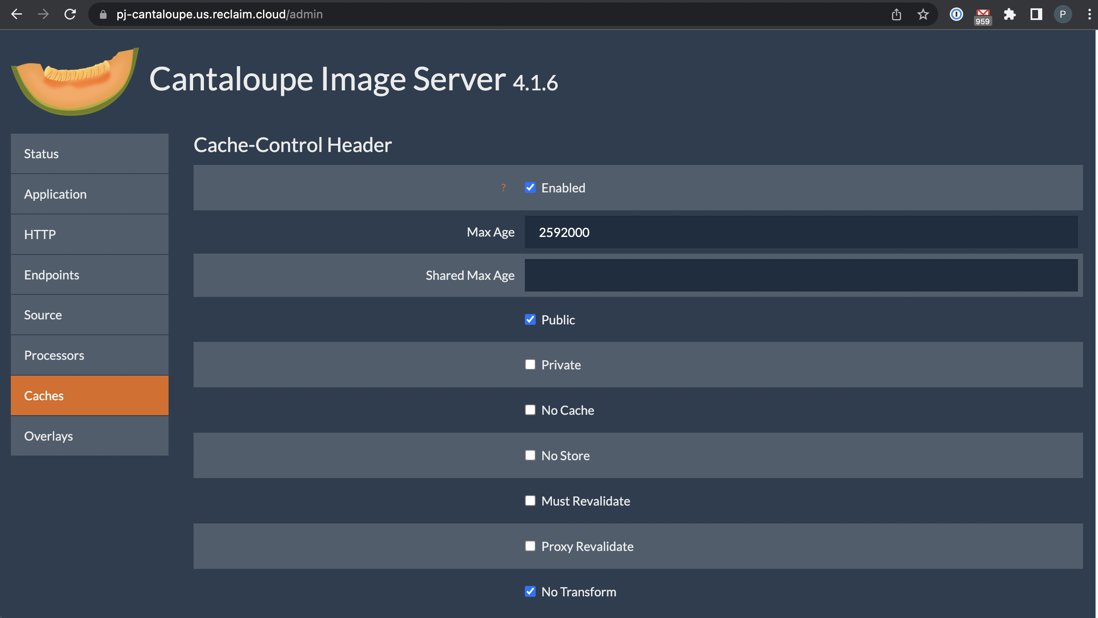The image size is (1098, 618).
Task: Check the No Store checkbox
Action: click(x=530, y=456)
